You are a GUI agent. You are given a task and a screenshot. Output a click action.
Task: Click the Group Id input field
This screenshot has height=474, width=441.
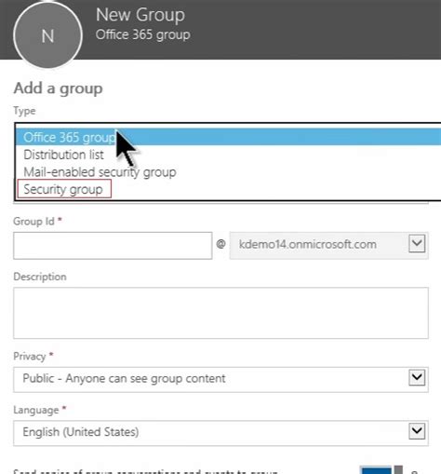(x=113, y=246)
